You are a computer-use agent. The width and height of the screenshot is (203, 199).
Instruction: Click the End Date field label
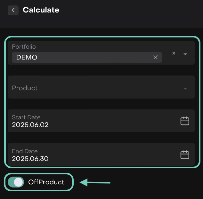pyautogui.click(x=25, y=151)
